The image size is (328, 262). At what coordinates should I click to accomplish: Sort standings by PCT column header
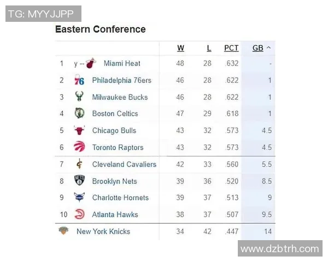point(231,48)
